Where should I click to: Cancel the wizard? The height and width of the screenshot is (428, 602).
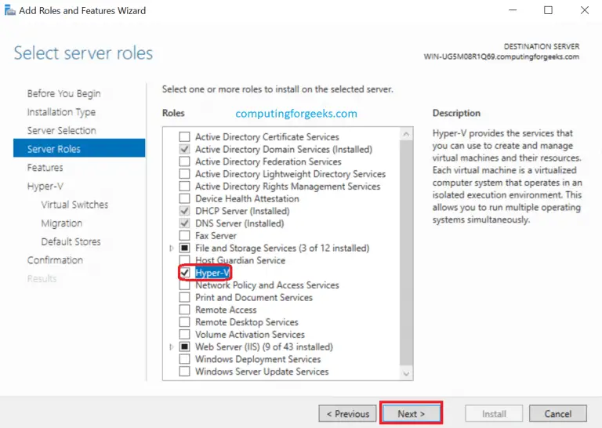[x=557, y=413]
